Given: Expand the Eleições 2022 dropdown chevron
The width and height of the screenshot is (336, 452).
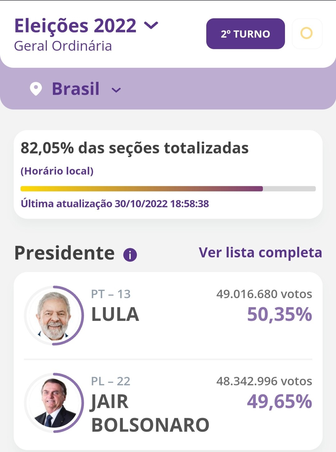Looking at the screenshot, I should click(152, 25).
